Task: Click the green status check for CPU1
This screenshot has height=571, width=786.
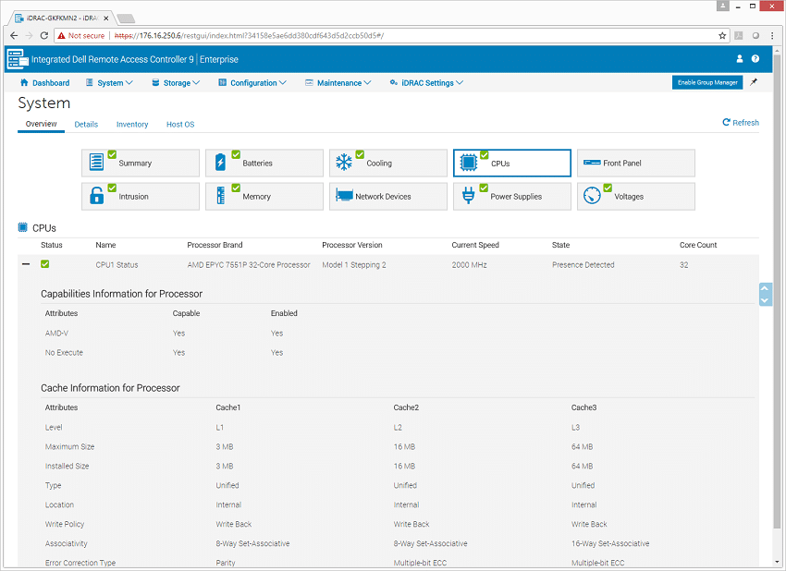Action: 44,264
